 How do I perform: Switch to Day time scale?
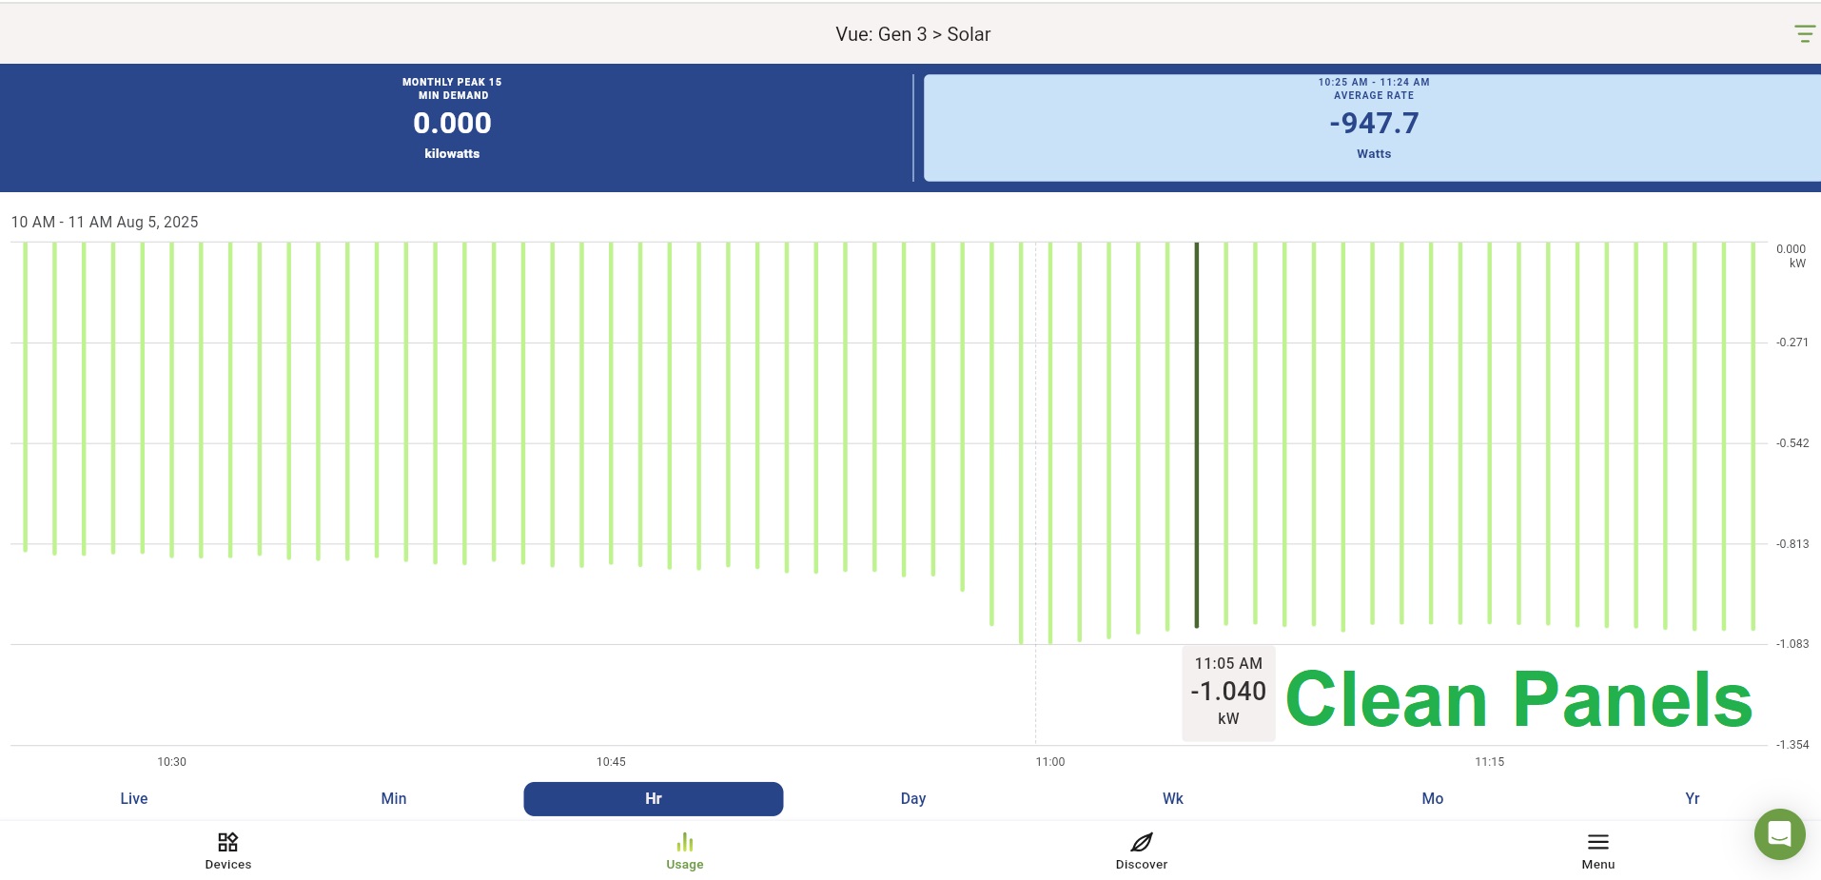tap(913, 799)
